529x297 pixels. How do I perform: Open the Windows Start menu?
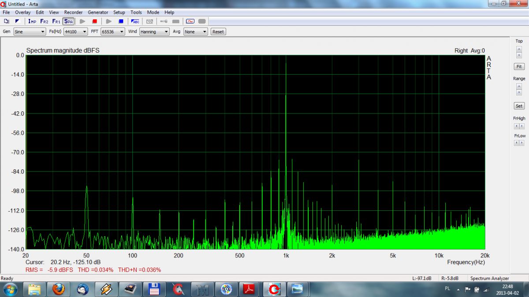point(10,290)
